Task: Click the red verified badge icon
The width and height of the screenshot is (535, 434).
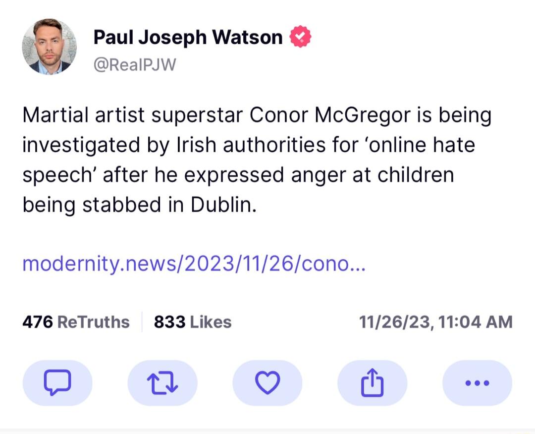Action: pyautogui.click(x=300, y=36)
